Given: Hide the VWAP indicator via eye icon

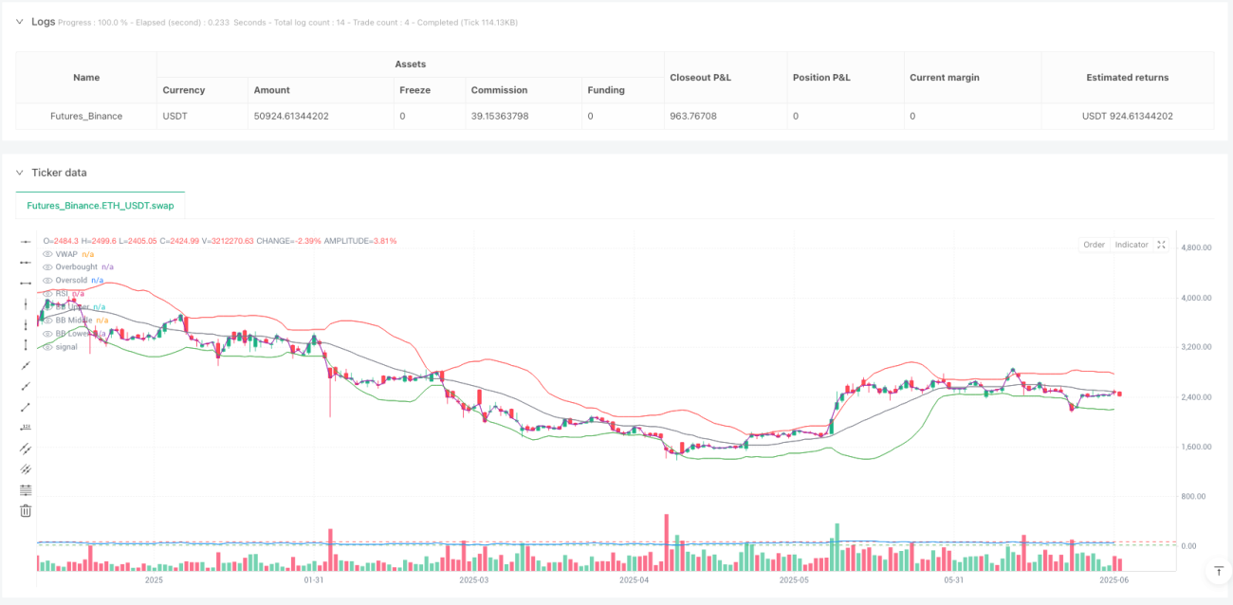Looking at the screenshot, I should tap(48, 254).
